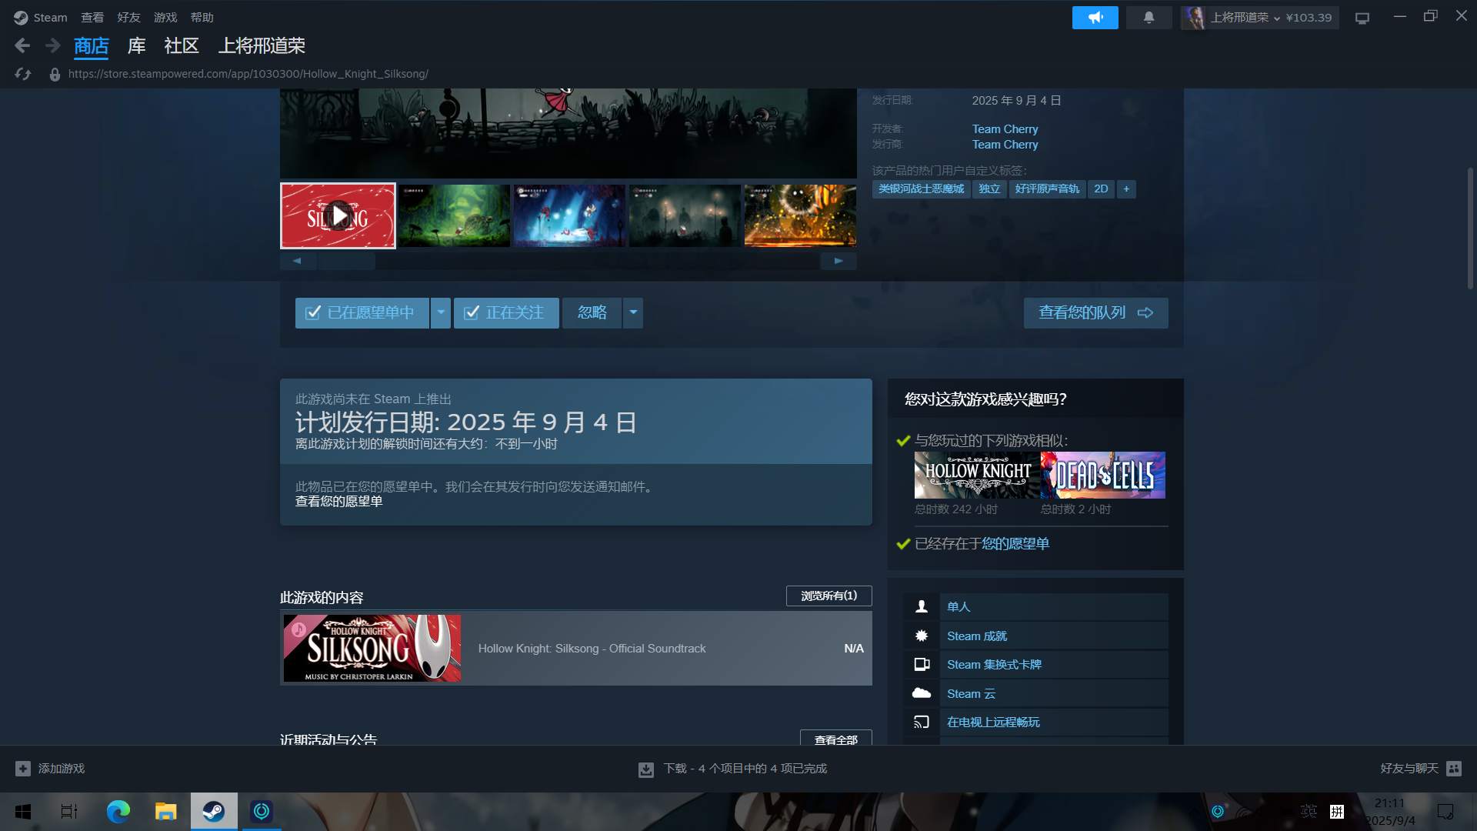
Task: Open Windows Start menu
Action: (23, 812)
